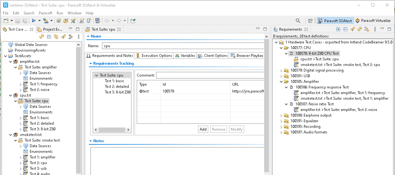Click the Open Perspective icon
Screen dimensions: 395x175
(310, 21)
